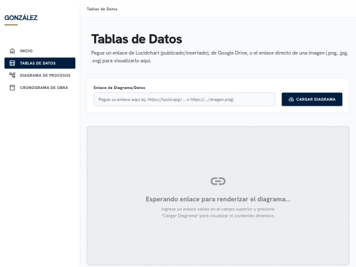
Task: Click the Enlace de Diagrama/Datos label
Action: (119, 88)
